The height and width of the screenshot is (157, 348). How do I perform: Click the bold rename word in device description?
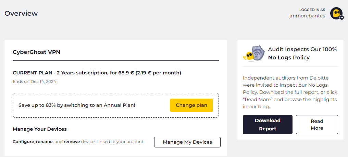point(44,142)
